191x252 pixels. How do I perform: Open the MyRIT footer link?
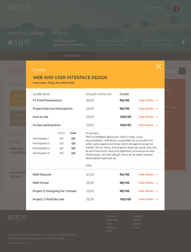110,224
